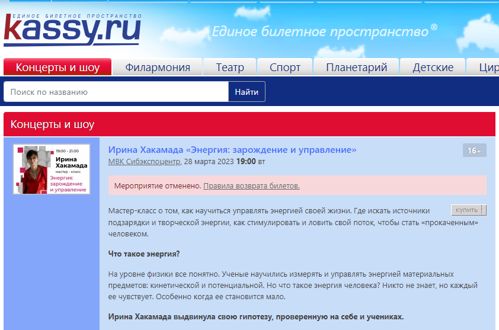The height and width of the screenshot is (330, 499).
Task: Open the Детские tab
Action: coord(433,68)
